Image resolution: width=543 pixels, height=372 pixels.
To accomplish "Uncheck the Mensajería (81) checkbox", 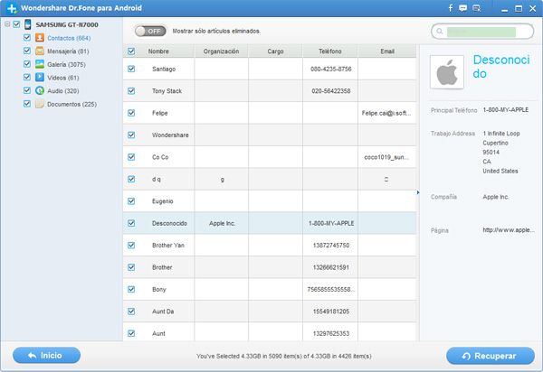I will coord(27,51).
